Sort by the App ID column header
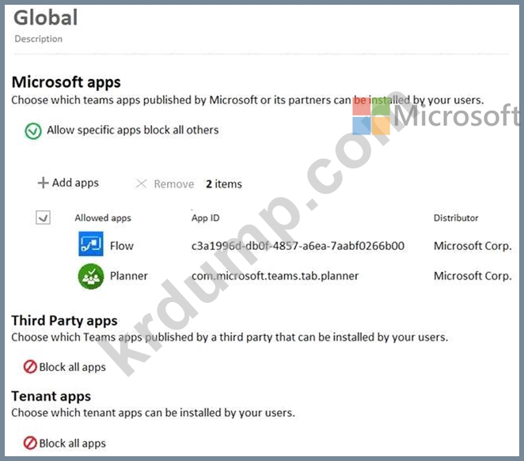 coord(205,217)
